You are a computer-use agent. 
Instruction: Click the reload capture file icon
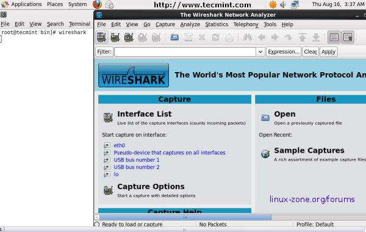tap(215, 37)
